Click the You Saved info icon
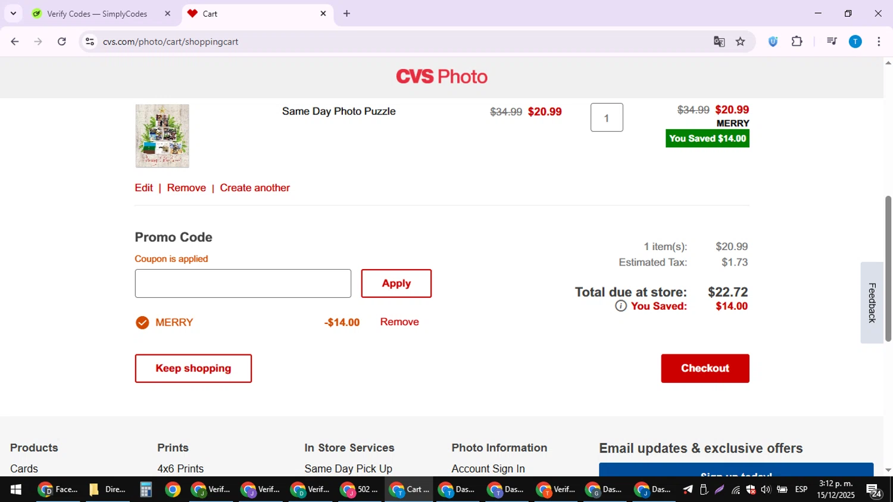Viewport: 893px width, 502px height. [x=621, y=306]
